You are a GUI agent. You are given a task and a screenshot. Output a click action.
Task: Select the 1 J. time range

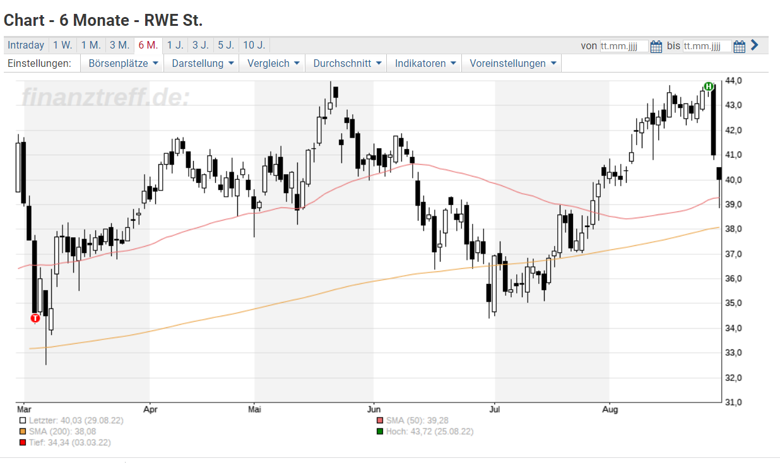(x=175, y=45)
